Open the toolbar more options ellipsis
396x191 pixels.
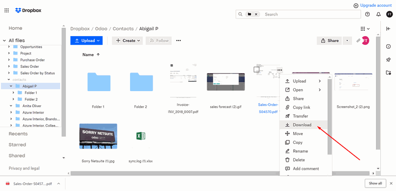(178, 40)
